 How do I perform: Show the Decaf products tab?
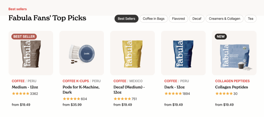click(197, 19)
